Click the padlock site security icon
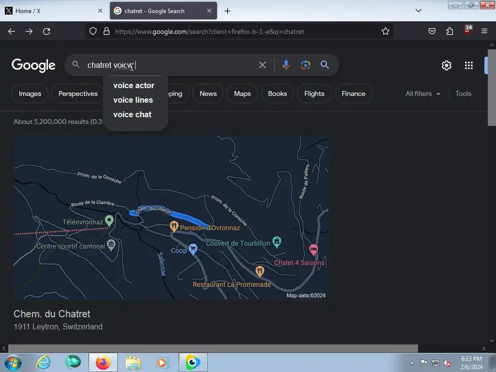Image resolution: width=496 pixels, height=372 pixels. tap(107, 31)
